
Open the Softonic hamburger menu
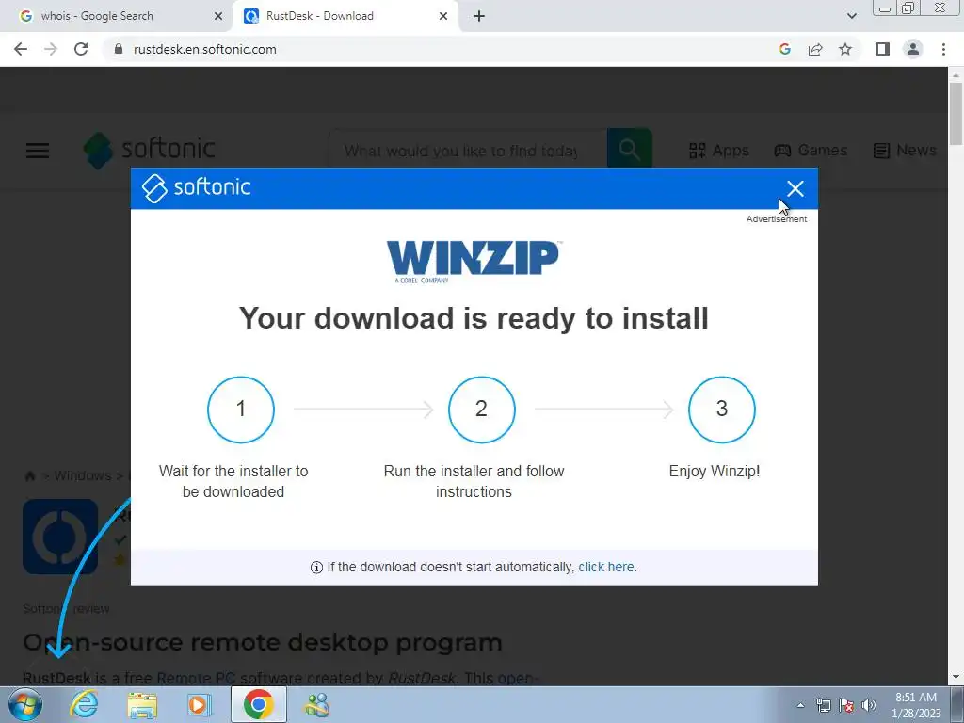38,150
